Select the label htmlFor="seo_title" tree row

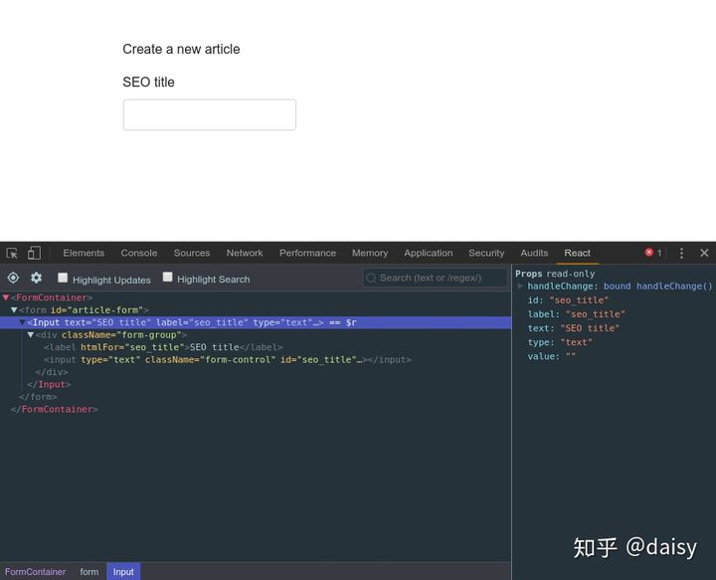click(x=163, y=347)
